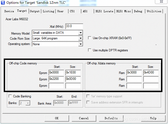Click second Eprom Start field 0x2200

coord(56,79)
